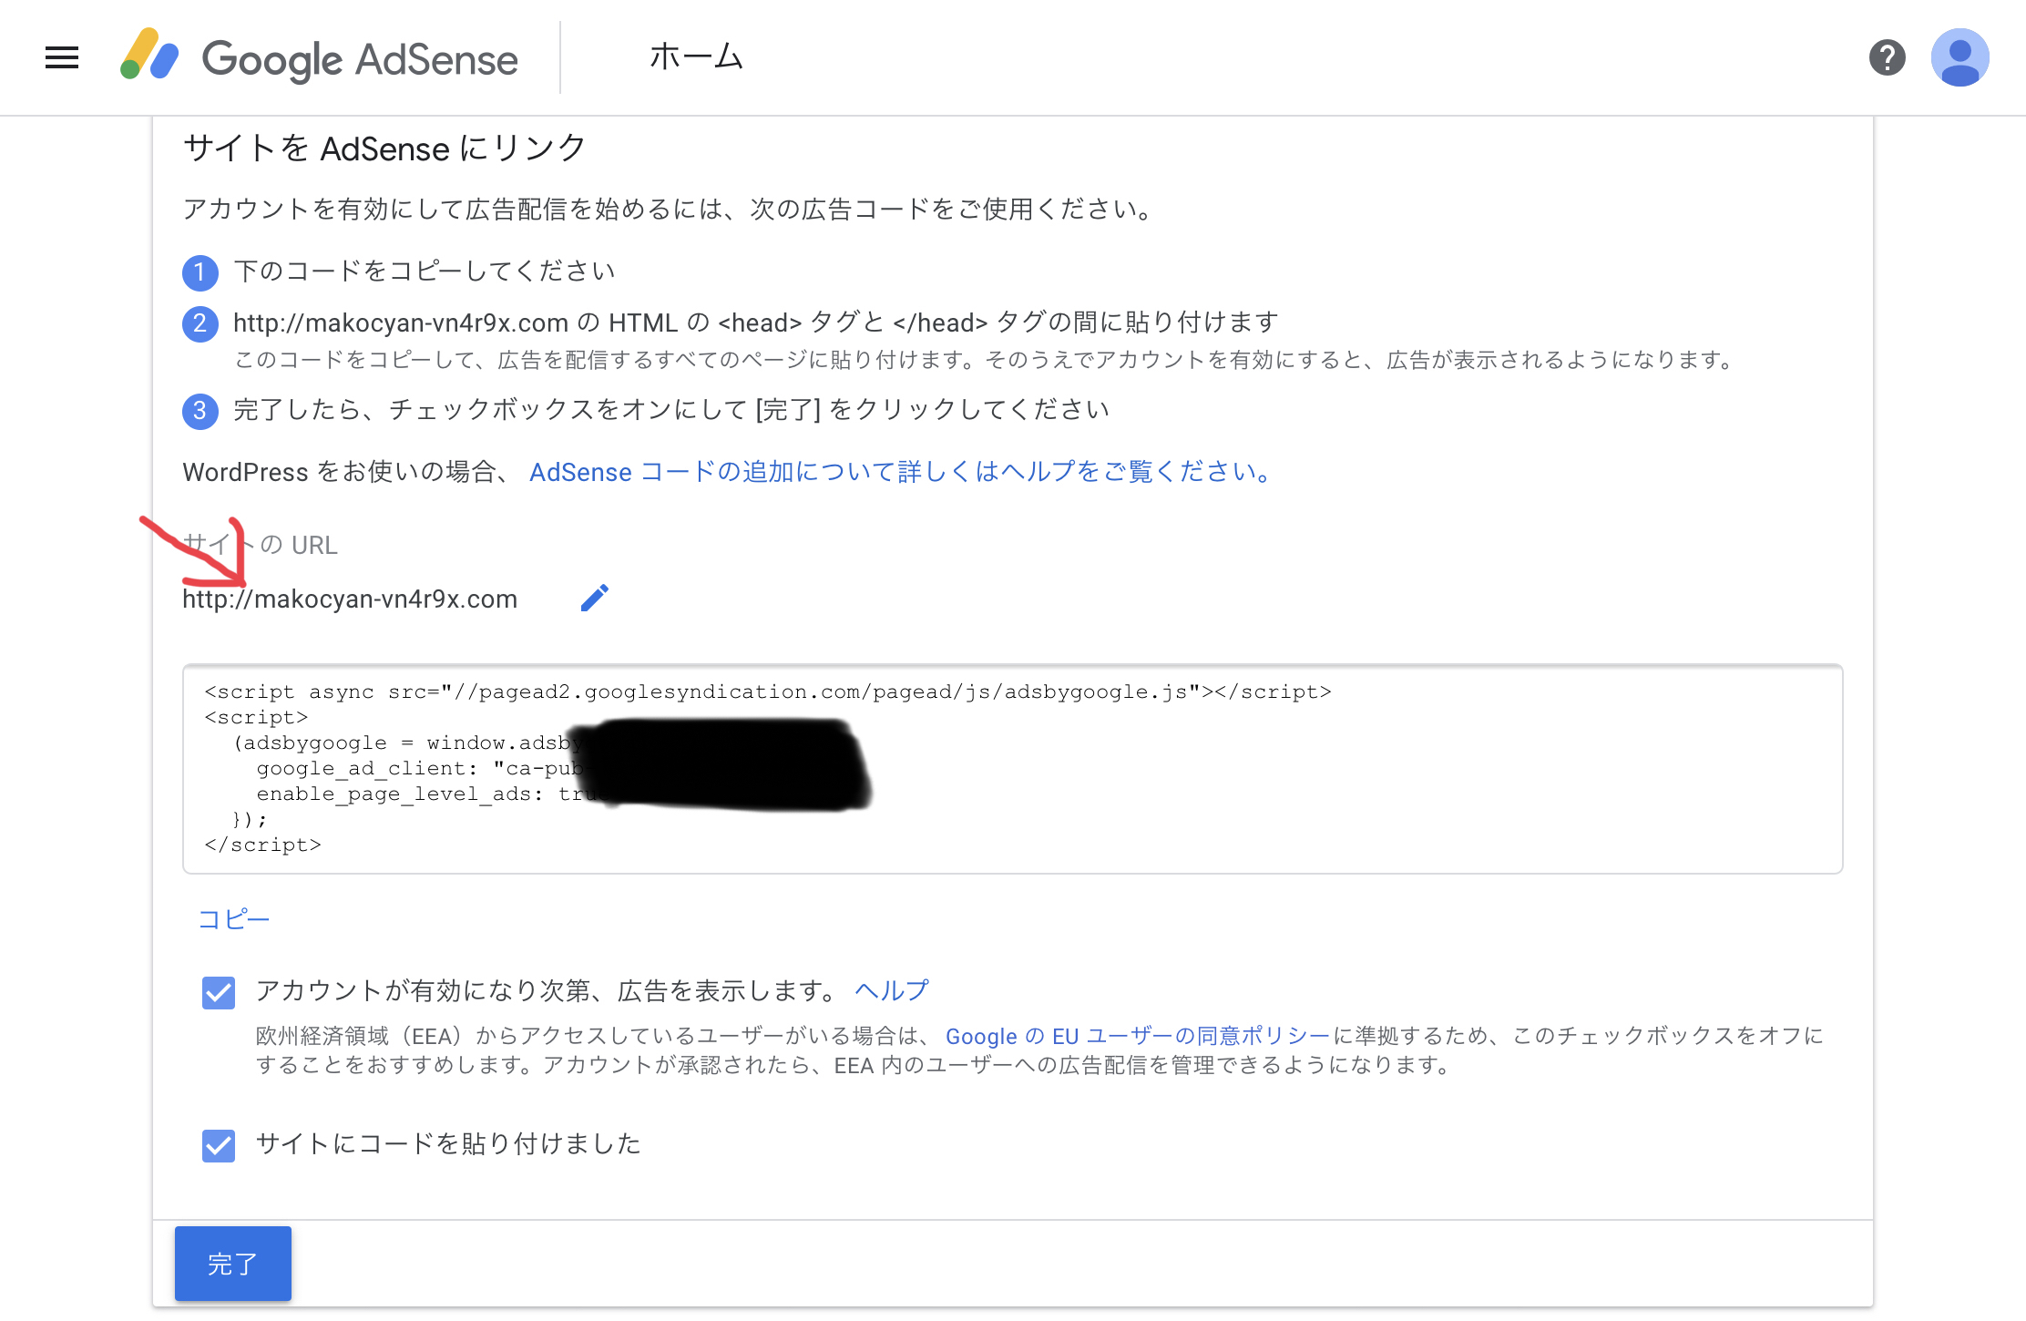Click the heading サイトを AdSense にリンク

pos(384,148)
